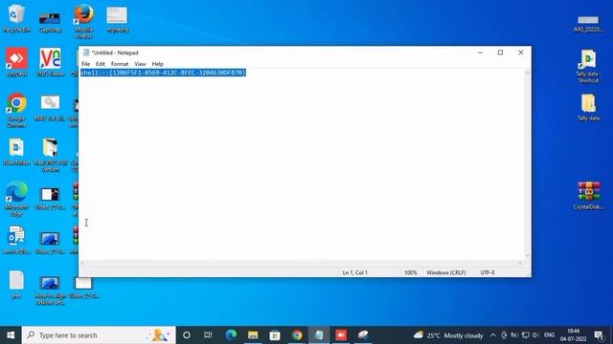Click the Notepad vertical scrollbar track
This screenshot has height=344, width=613.
pos(527,163)
